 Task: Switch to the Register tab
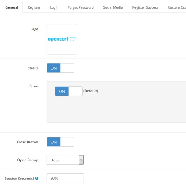[x=34, y=7]
